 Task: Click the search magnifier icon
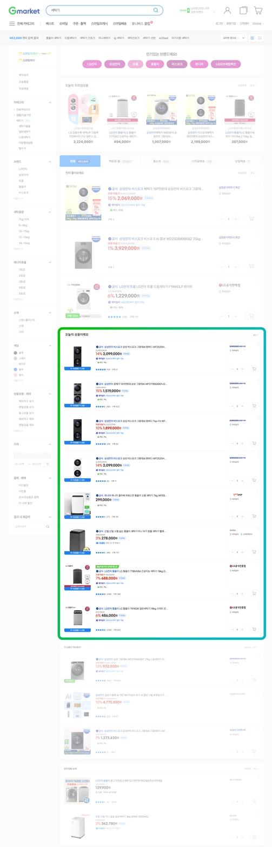tap(156, 10)
